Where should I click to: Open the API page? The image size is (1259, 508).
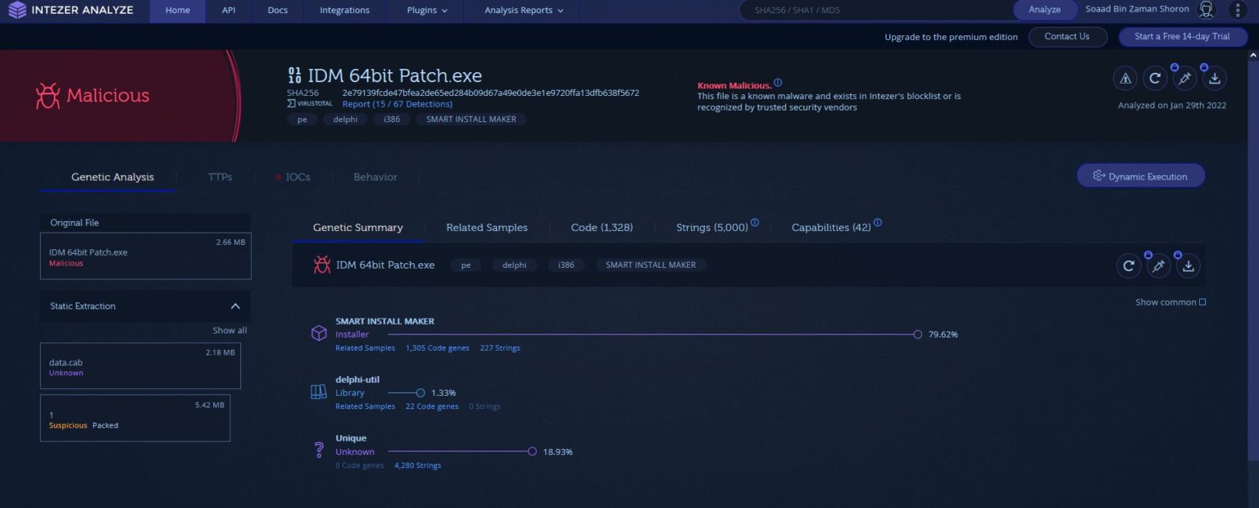[229, 11]
